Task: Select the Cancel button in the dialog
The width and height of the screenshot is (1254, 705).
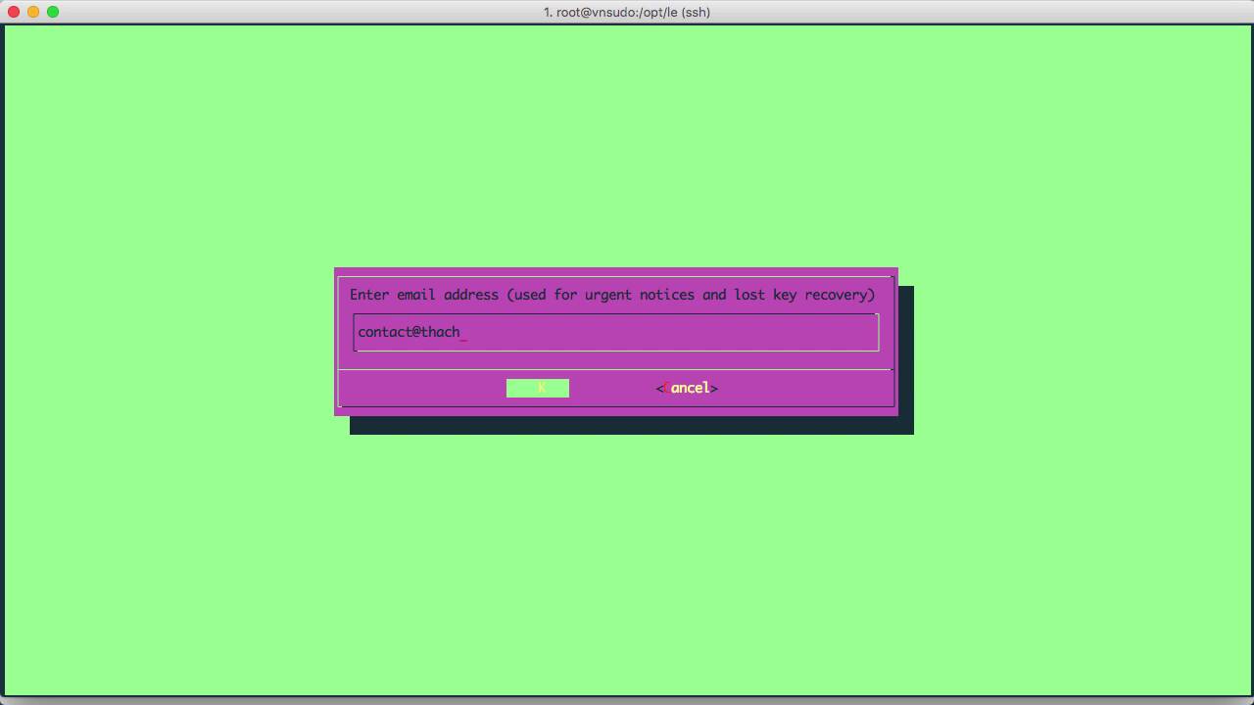Action: [687, 388]
